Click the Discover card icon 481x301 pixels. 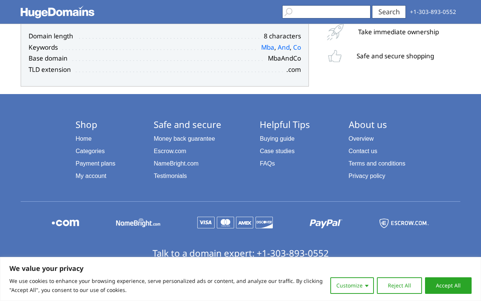click(x=264, y=223)
